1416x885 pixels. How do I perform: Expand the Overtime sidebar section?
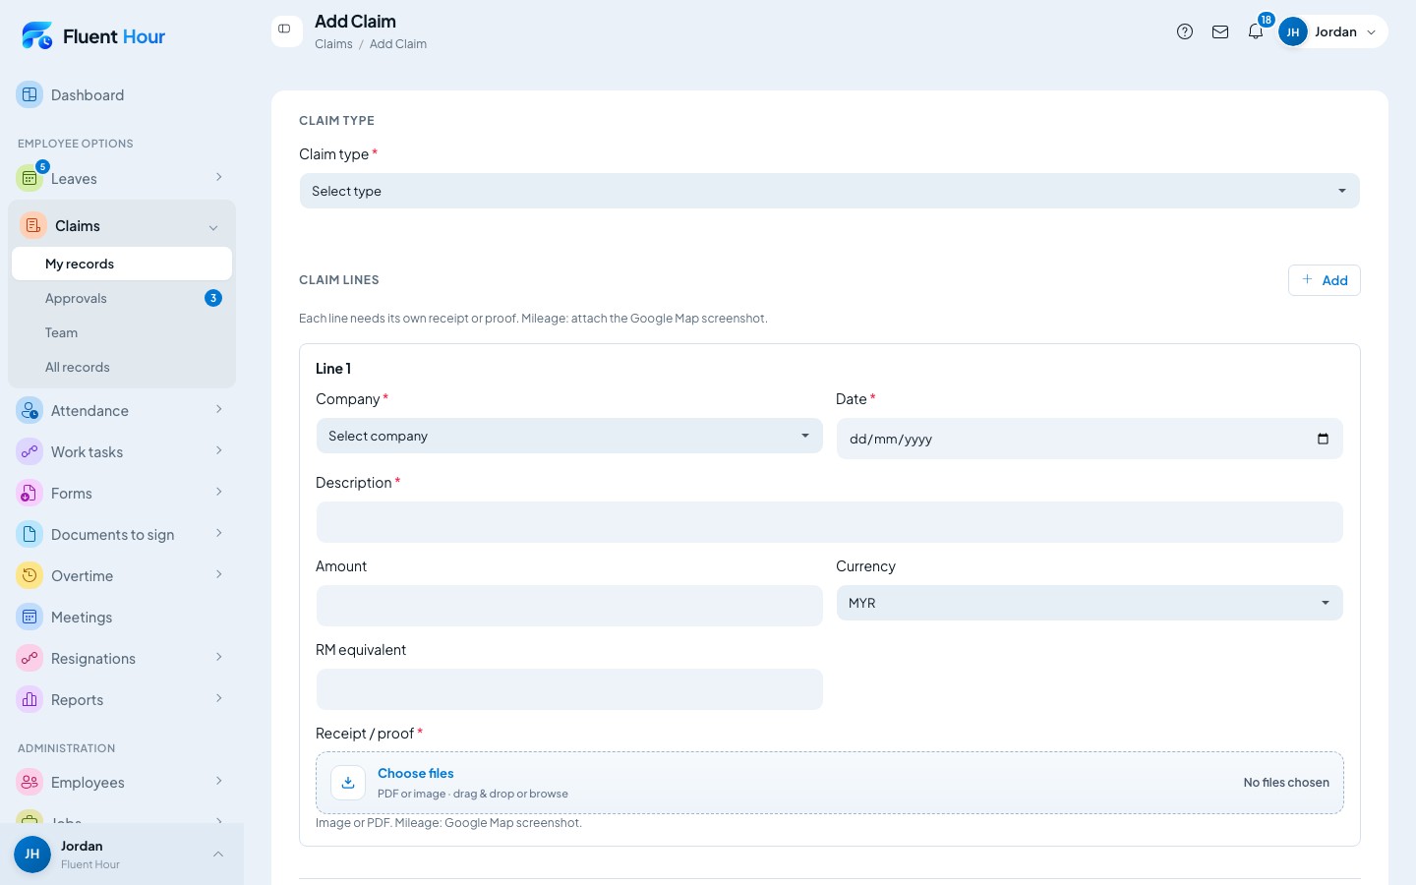(218, 574)
